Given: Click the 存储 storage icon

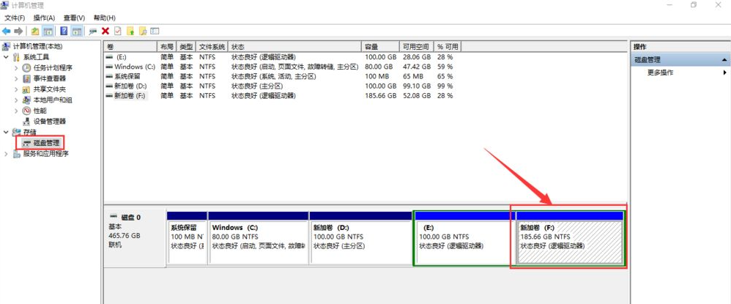Looking at the screenshot, I should 17,132.
